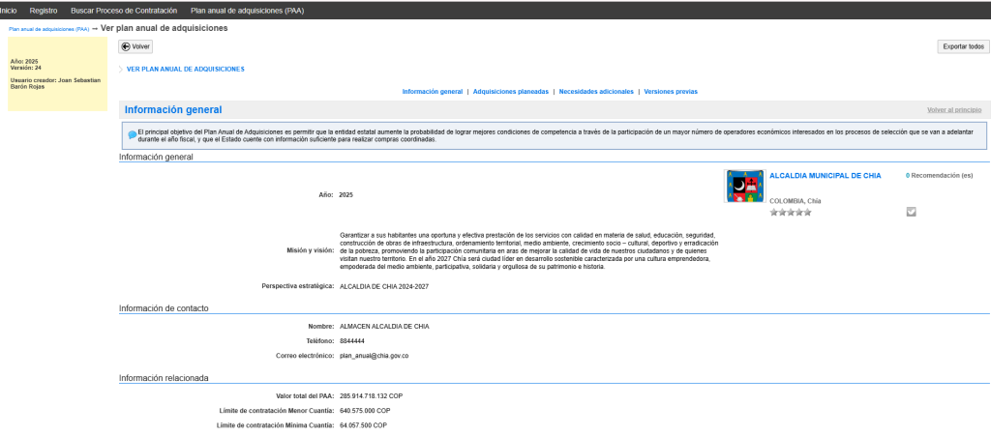Click the Volver al principio link
991x436 pixels.
point(953,110)
